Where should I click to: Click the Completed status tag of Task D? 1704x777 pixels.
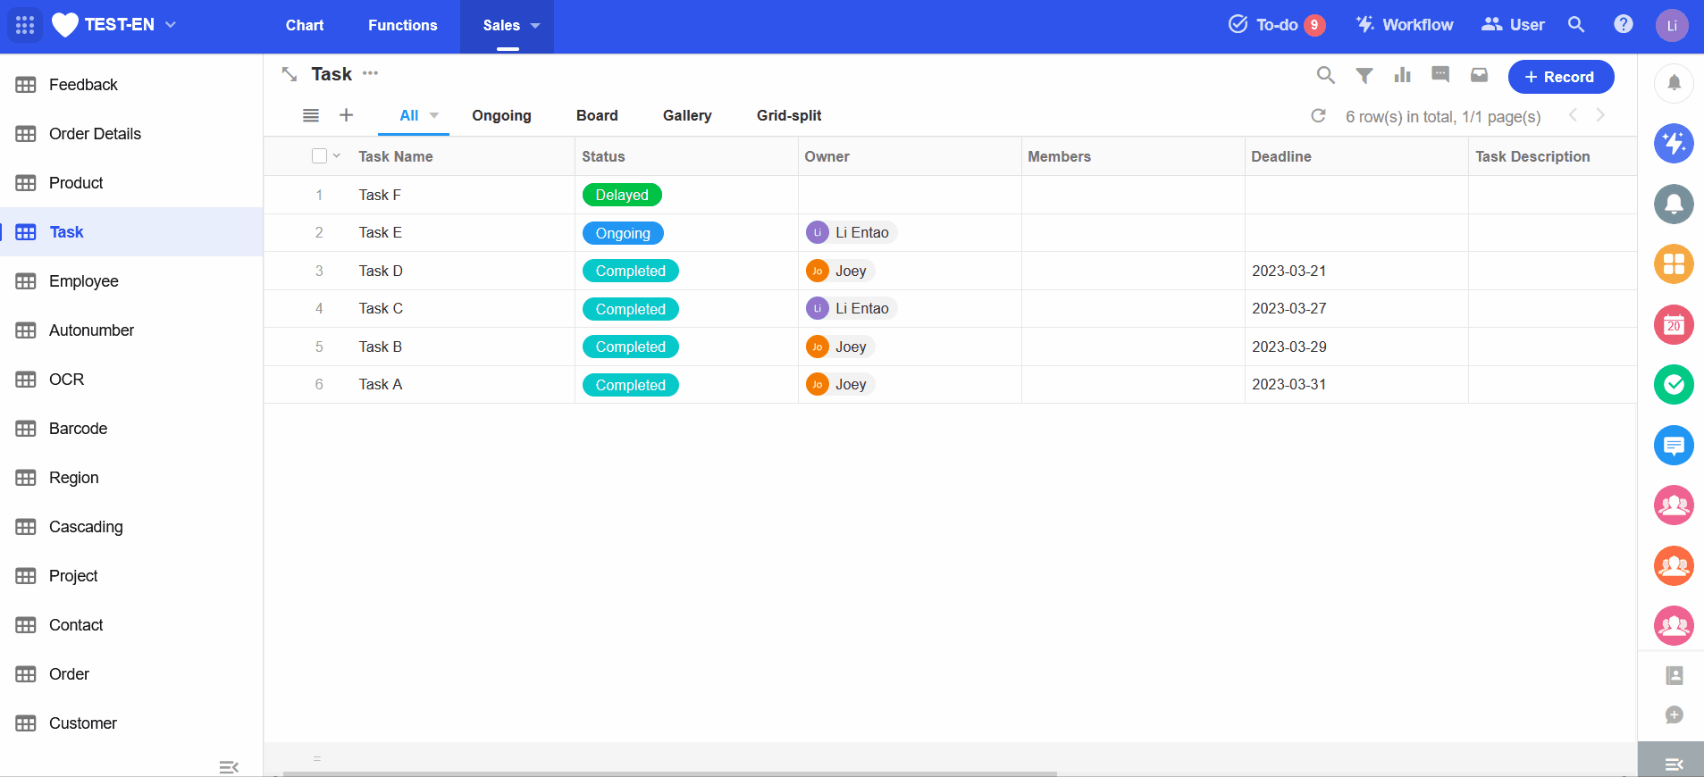pyautogui.click(x=630, y=272)
